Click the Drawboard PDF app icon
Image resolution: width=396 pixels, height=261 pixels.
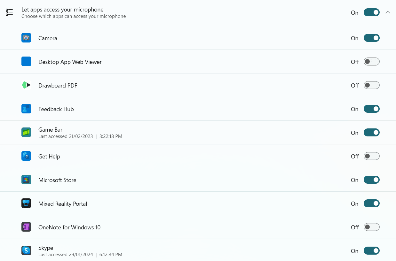pyautogui.click(x=26, y=85)
